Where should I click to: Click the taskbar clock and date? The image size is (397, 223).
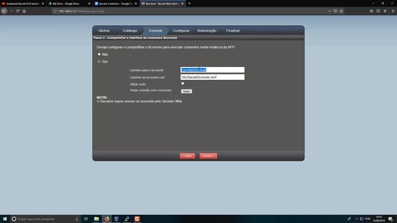pos(378,219)
